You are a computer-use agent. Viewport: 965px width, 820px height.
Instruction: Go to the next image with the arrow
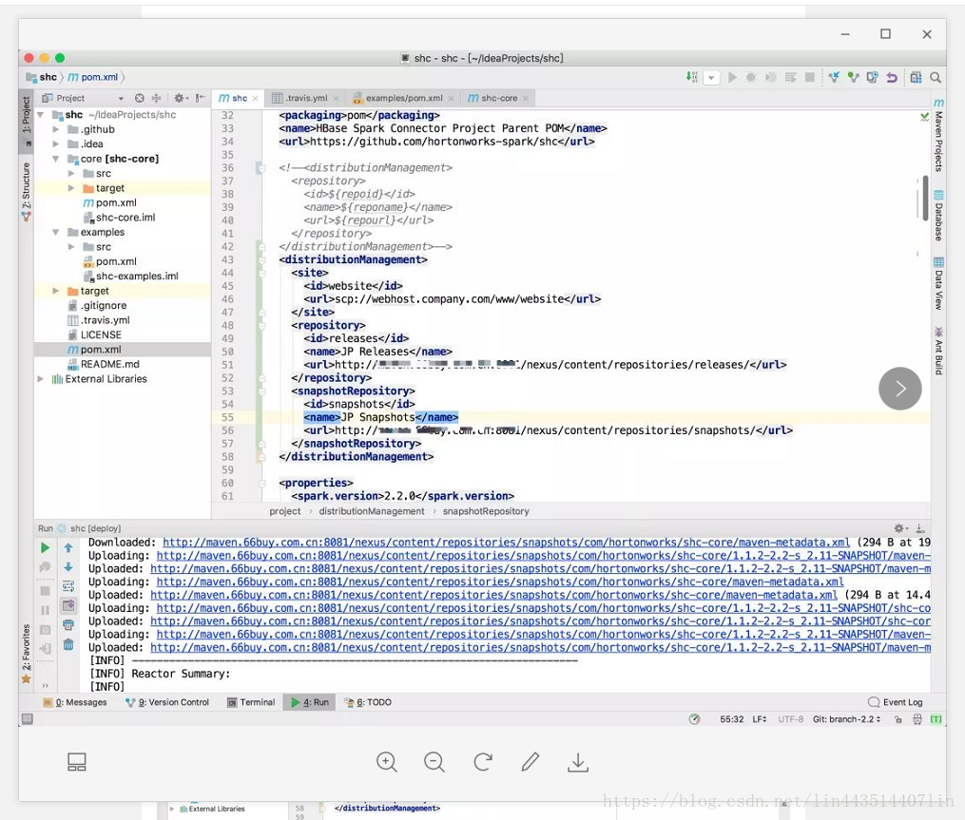pyautogui.click(x=899, y=389)
